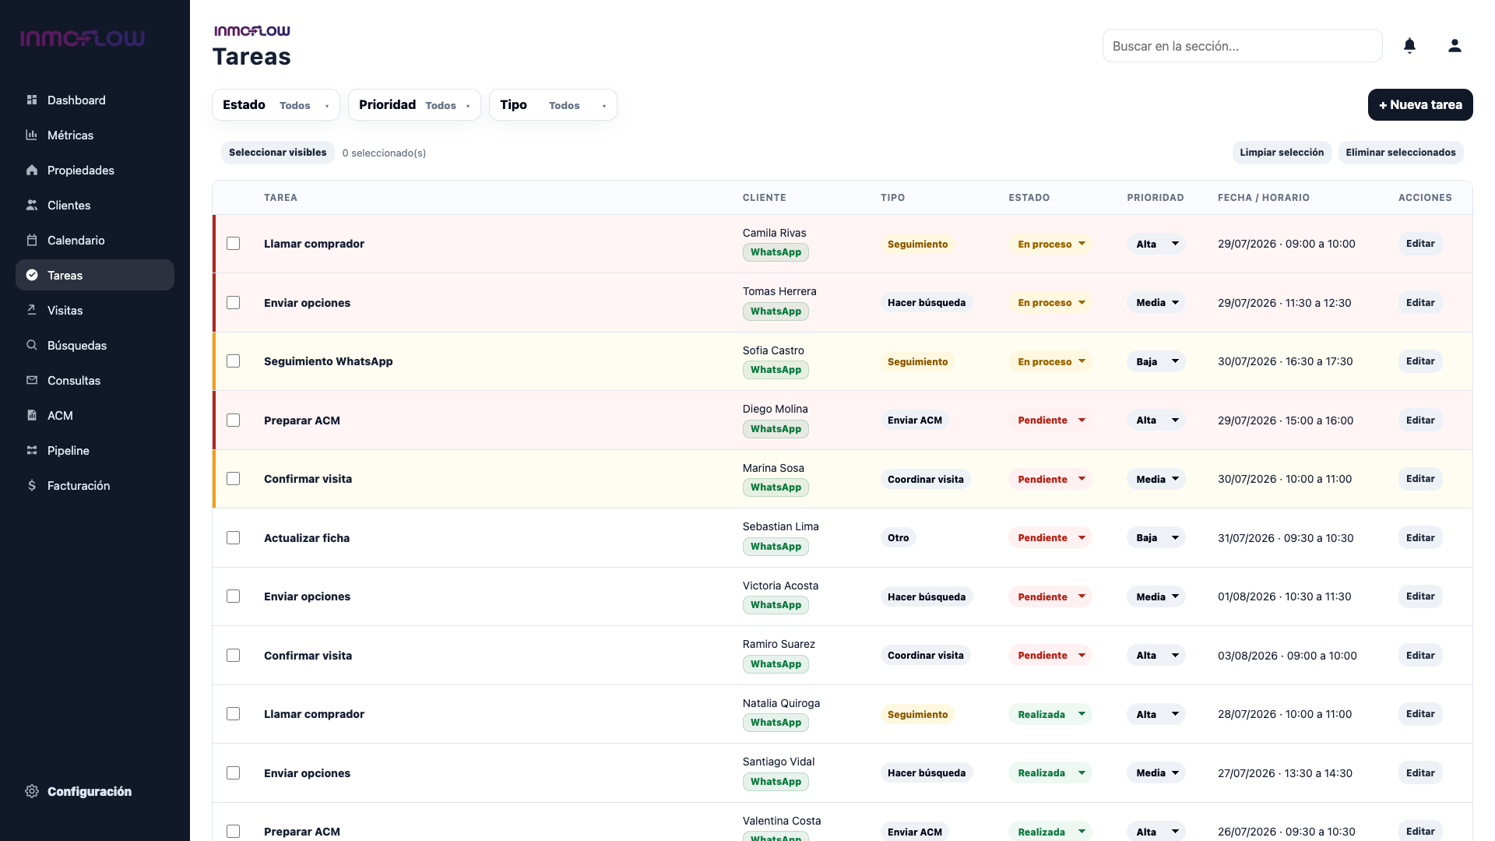
Task: Open Realizada status dropdown for Natalia Quiroga
Action: point(1050,714)
